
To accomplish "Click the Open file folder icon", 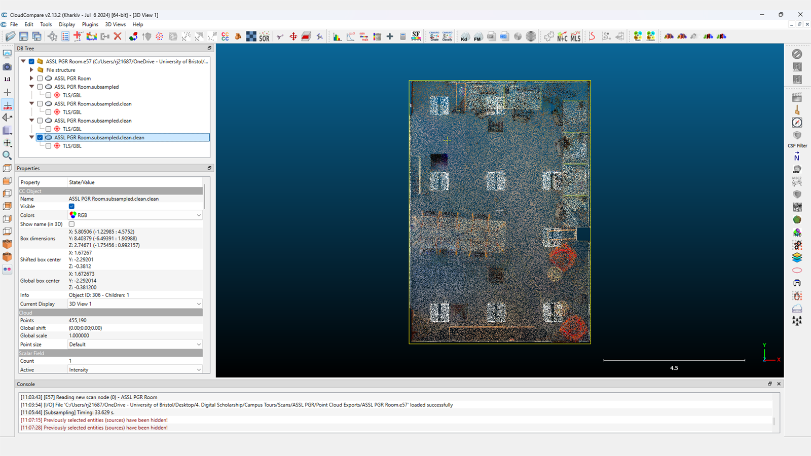I will click(10, 36).
